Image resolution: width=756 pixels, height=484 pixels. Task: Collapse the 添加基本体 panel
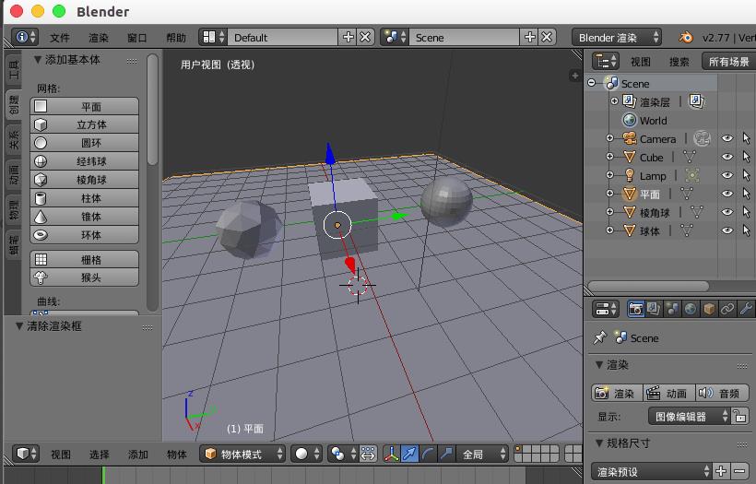(38, 60)
